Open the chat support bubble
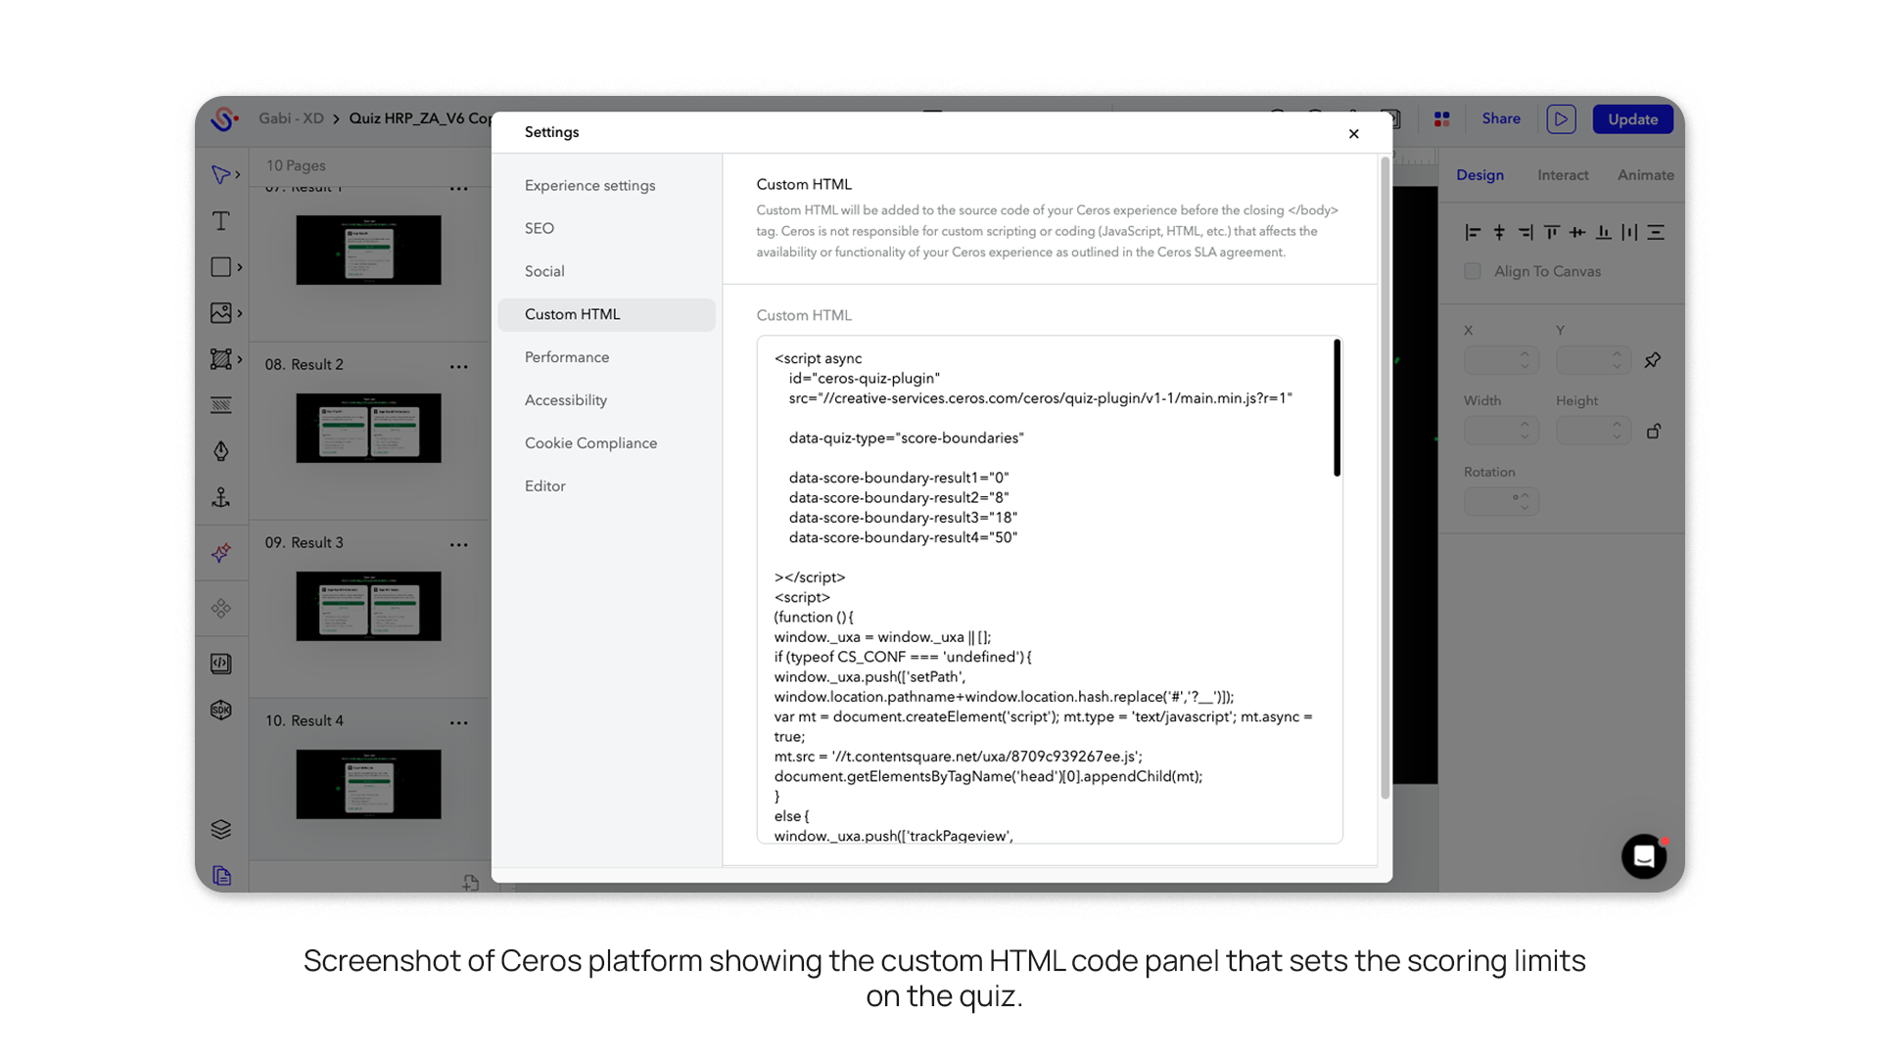This screenshot has height=1057, width=1880. pyautogui.click(x=1644, y=856)
